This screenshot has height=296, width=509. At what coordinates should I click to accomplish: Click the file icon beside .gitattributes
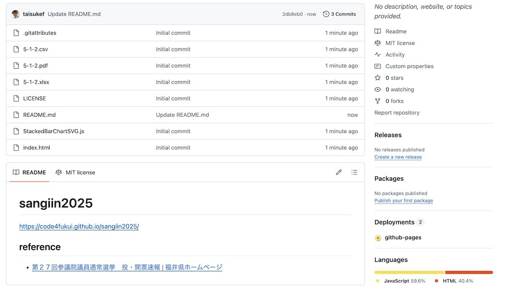click(x=16, y=33)
